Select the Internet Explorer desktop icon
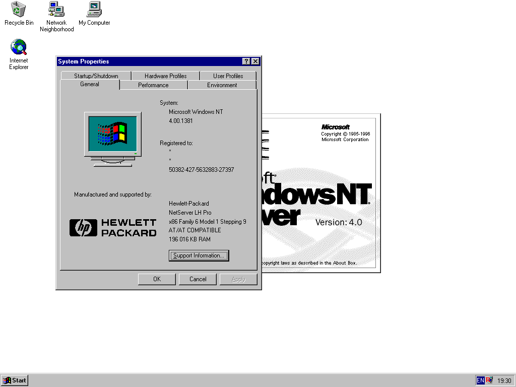This screenshot has height=387, width=516. click(x=19, y=47)
